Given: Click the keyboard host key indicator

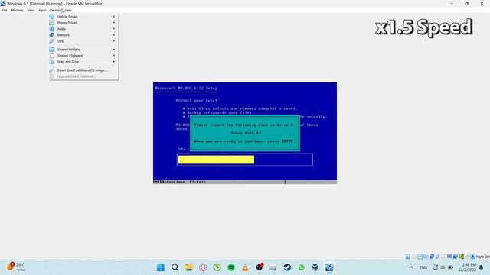Looking at the screenshot, I should (473, 257).
